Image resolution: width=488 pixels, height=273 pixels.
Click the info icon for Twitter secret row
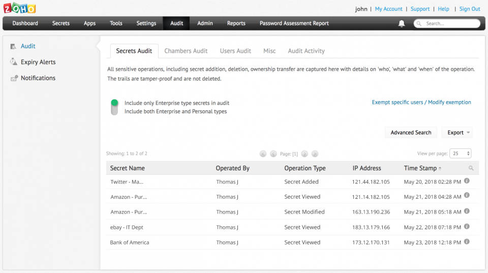(467, 181)
